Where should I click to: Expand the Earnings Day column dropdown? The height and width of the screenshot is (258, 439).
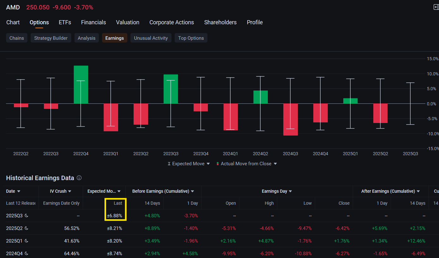click(290, 191)
